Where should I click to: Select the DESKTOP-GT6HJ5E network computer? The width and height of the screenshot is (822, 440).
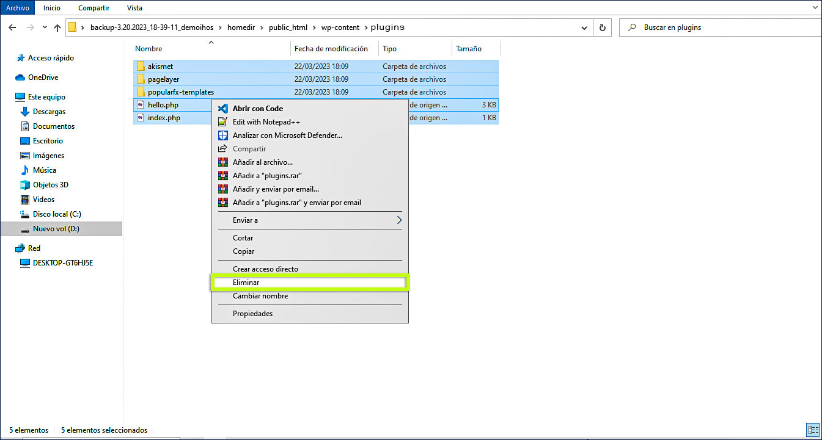click(x=62, y=263)
